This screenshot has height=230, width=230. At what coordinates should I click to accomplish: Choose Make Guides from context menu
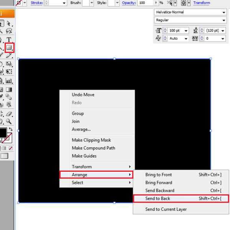coord(97,156)
